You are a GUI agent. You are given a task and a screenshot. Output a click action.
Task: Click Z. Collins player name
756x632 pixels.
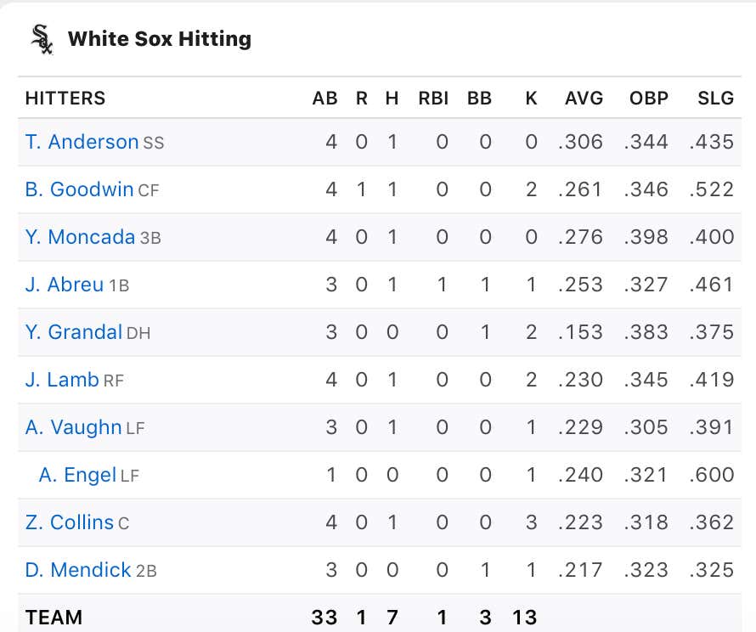[x=70, y=522]
